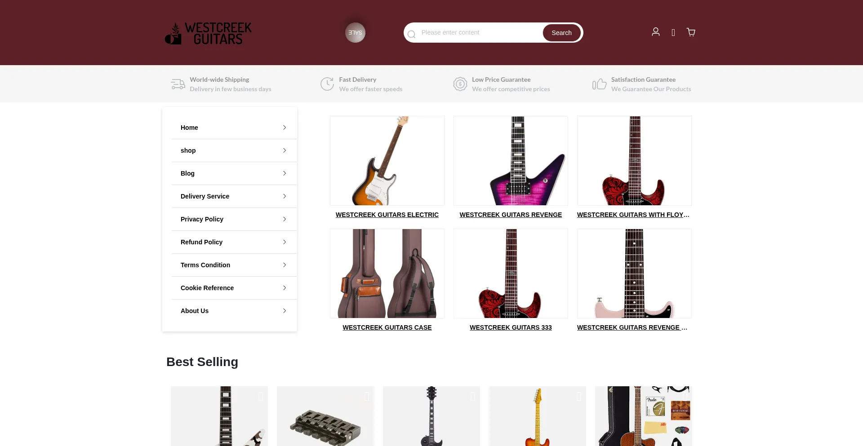
Task: Open the WESTCREEK GUITARS CASE link
Action: [x=387, y=327]
